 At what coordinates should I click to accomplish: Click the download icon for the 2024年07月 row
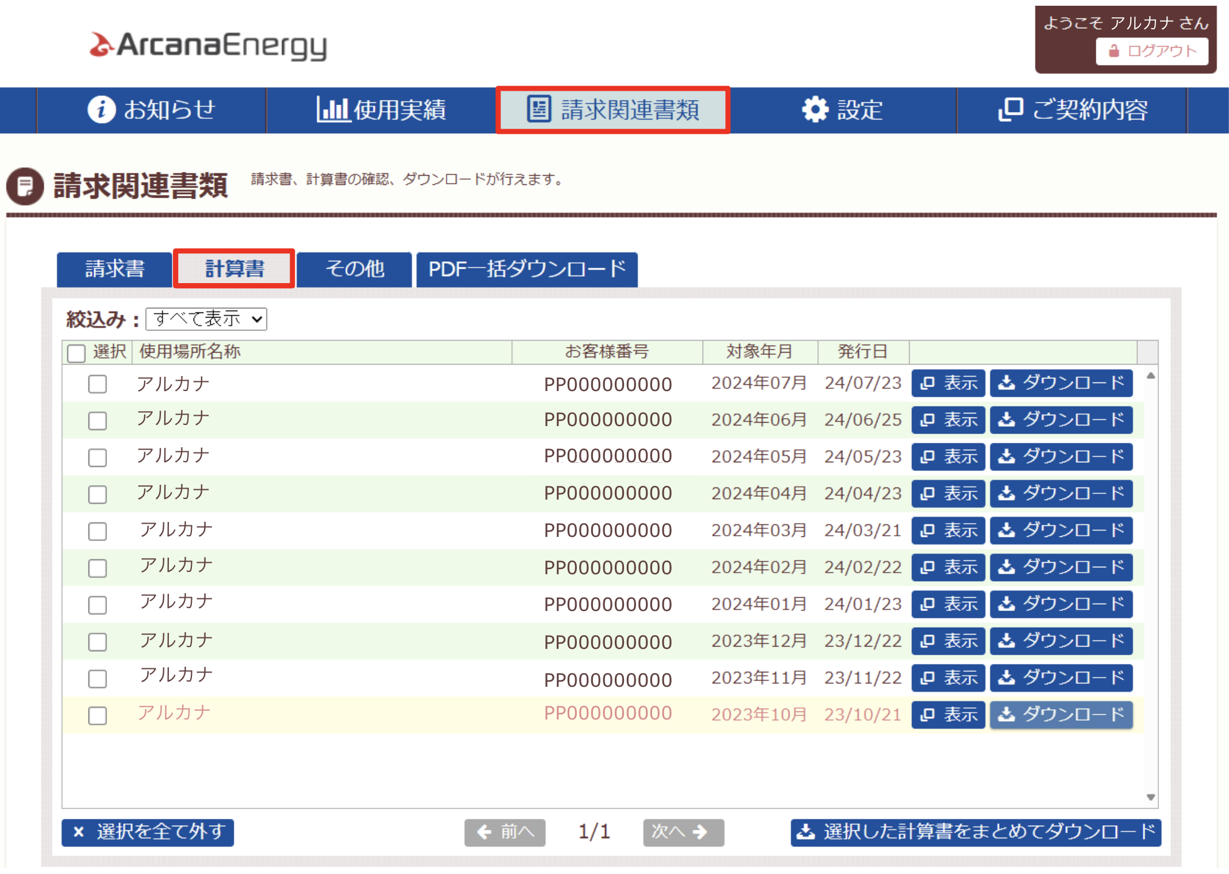(1006, 382)
